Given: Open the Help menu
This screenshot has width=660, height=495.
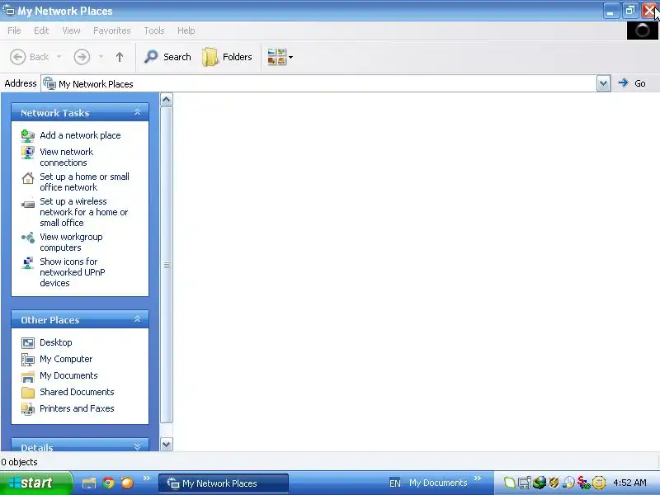Looking at the screenshot, I should click(x=186, y=31).
